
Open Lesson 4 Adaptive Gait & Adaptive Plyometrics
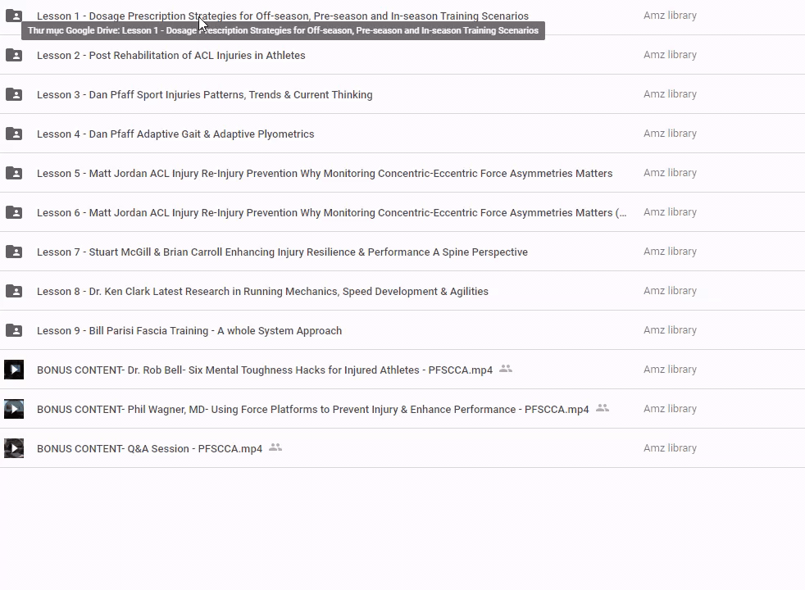(175, 134)
